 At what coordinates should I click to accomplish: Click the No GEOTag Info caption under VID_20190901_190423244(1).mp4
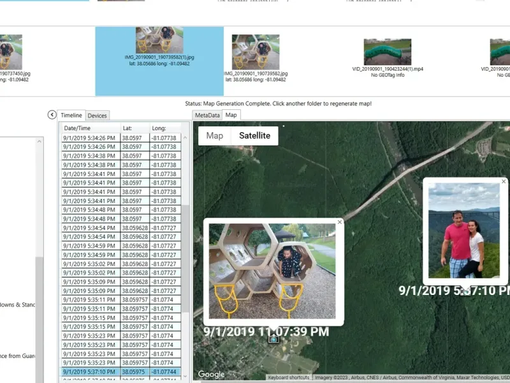(388, 75)
